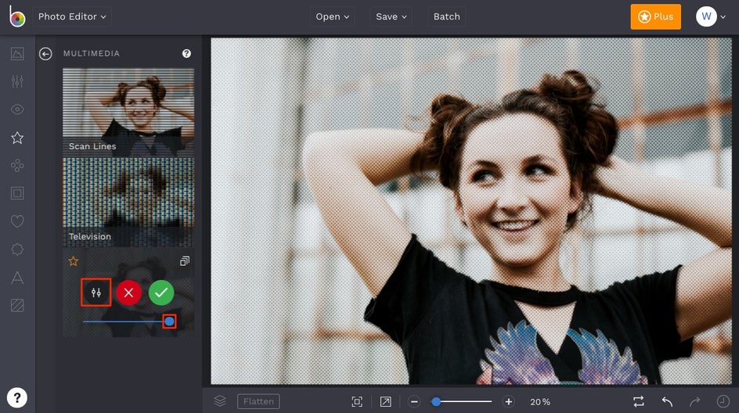Select the Television effect thumbnail
This screenshot has height=413, width=739.
(x=128, y=202)
